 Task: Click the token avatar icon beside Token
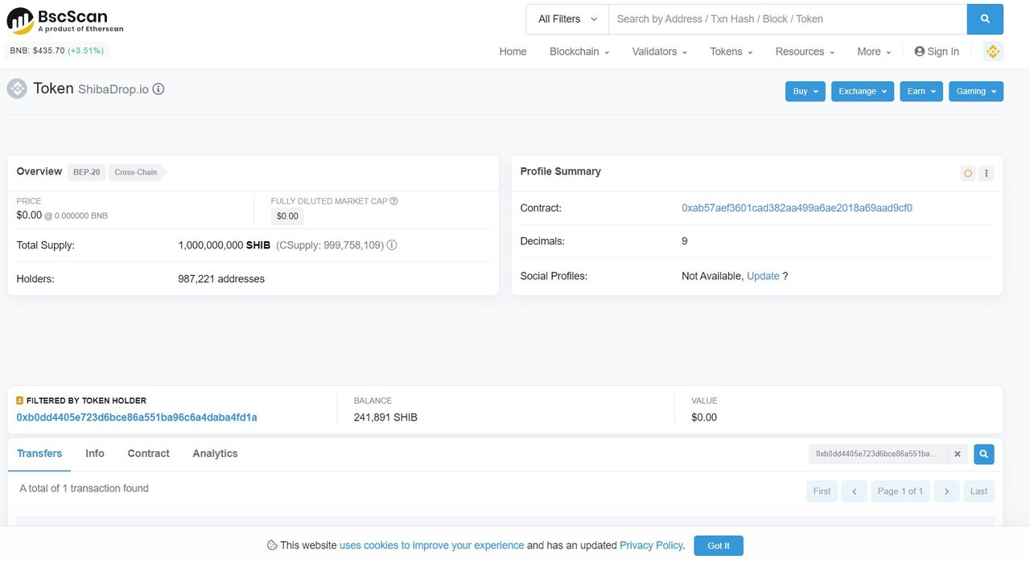coord(17,88)
